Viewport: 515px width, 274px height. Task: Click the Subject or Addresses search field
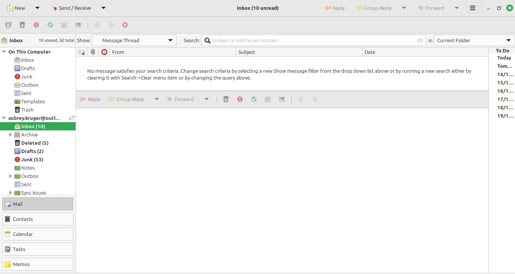(310, 40)
